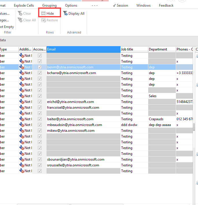
Task: Select email lseiter@ytria.onmicrosoft.com
Action: [70, 119]
